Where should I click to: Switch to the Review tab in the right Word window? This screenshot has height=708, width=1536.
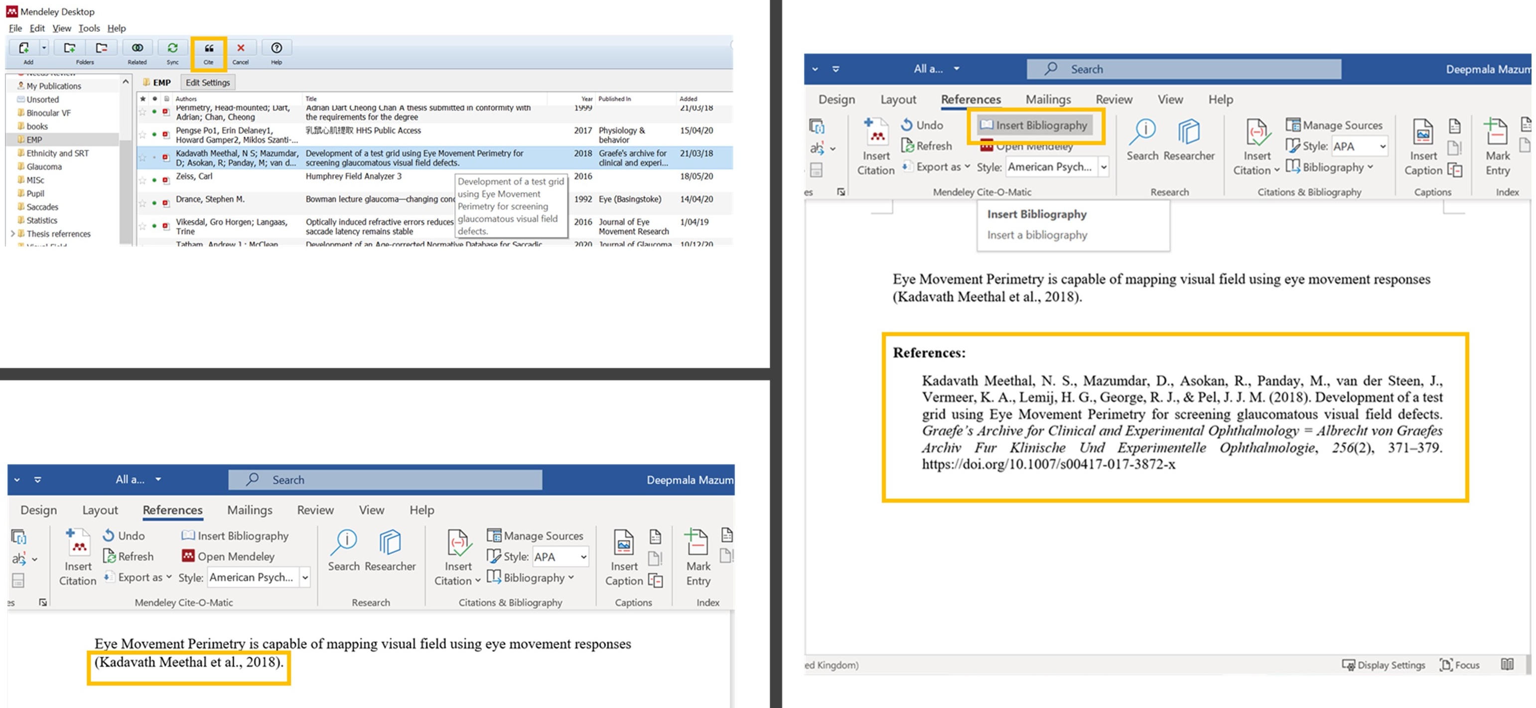(x=1114, y=99)
